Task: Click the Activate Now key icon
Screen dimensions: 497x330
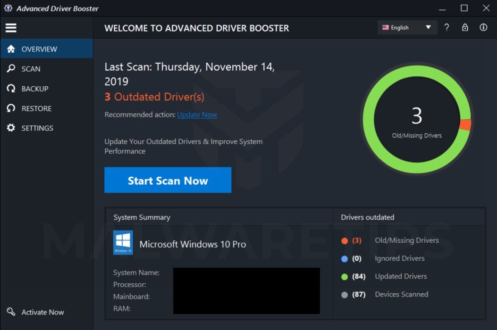Action: [x=11, y=312]
